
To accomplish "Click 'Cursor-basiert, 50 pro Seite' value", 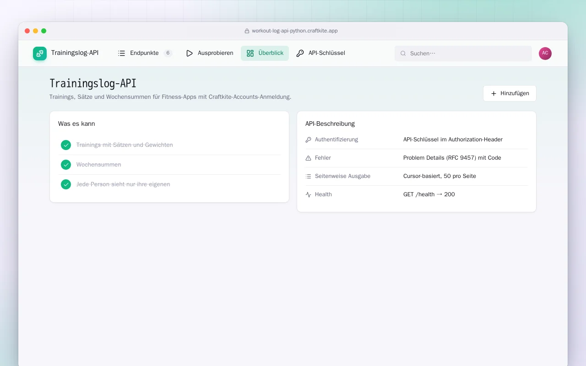I will 439,176.
